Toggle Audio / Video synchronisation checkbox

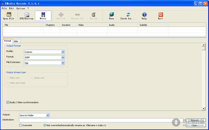(x=8, y=102)
